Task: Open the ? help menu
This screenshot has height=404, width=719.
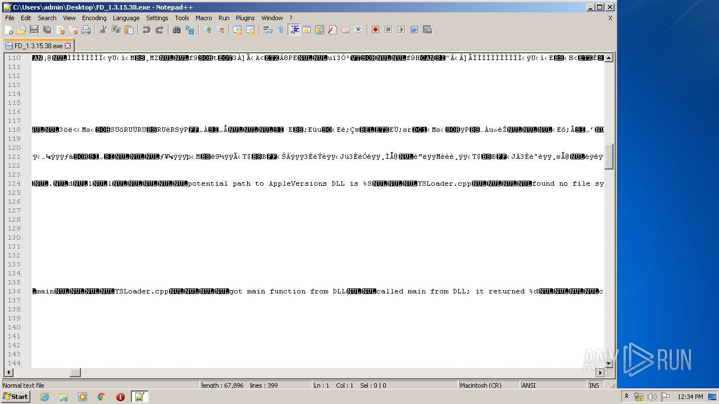Action: (290, 18)
